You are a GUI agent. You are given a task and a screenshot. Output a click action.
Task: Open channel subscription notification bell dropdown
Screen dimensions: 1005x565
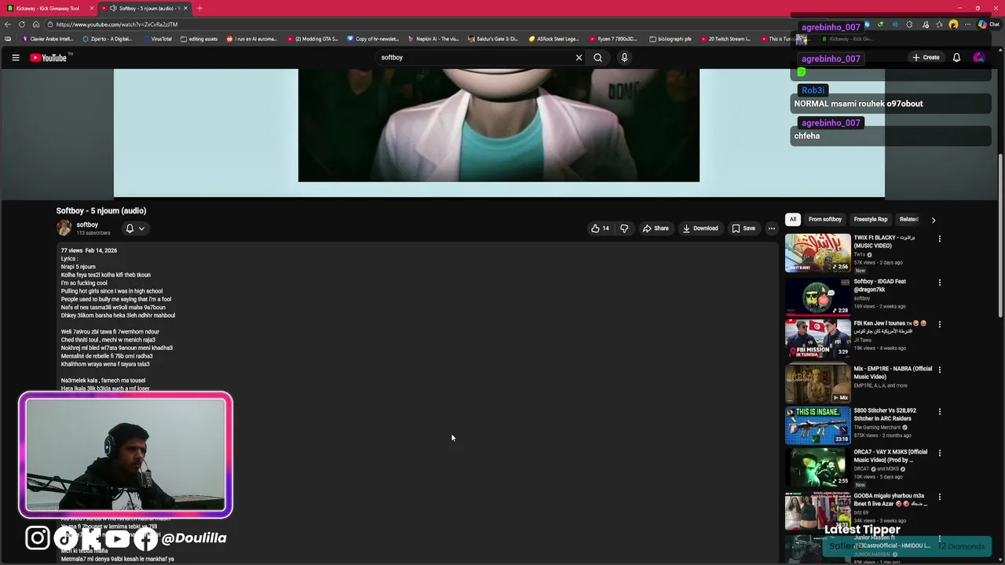pyautogui.click(x=135, y=228)
